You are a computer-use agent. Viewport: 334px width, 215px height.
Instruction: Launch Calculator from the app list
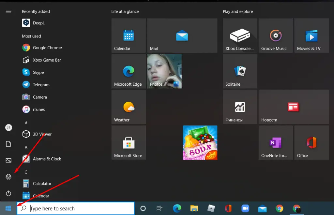click(37, 183)
